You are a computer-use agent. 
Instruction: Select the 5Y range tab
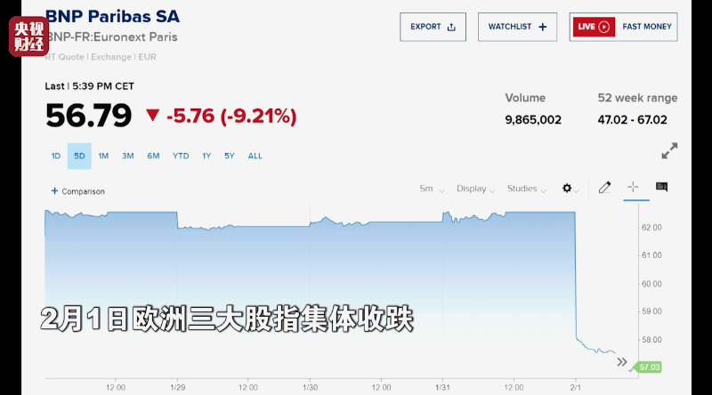point(230,156)
